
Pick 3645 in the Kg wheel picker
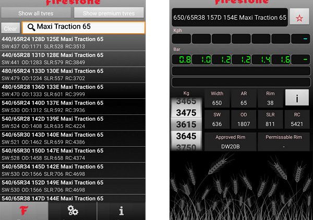coord(186,136)
